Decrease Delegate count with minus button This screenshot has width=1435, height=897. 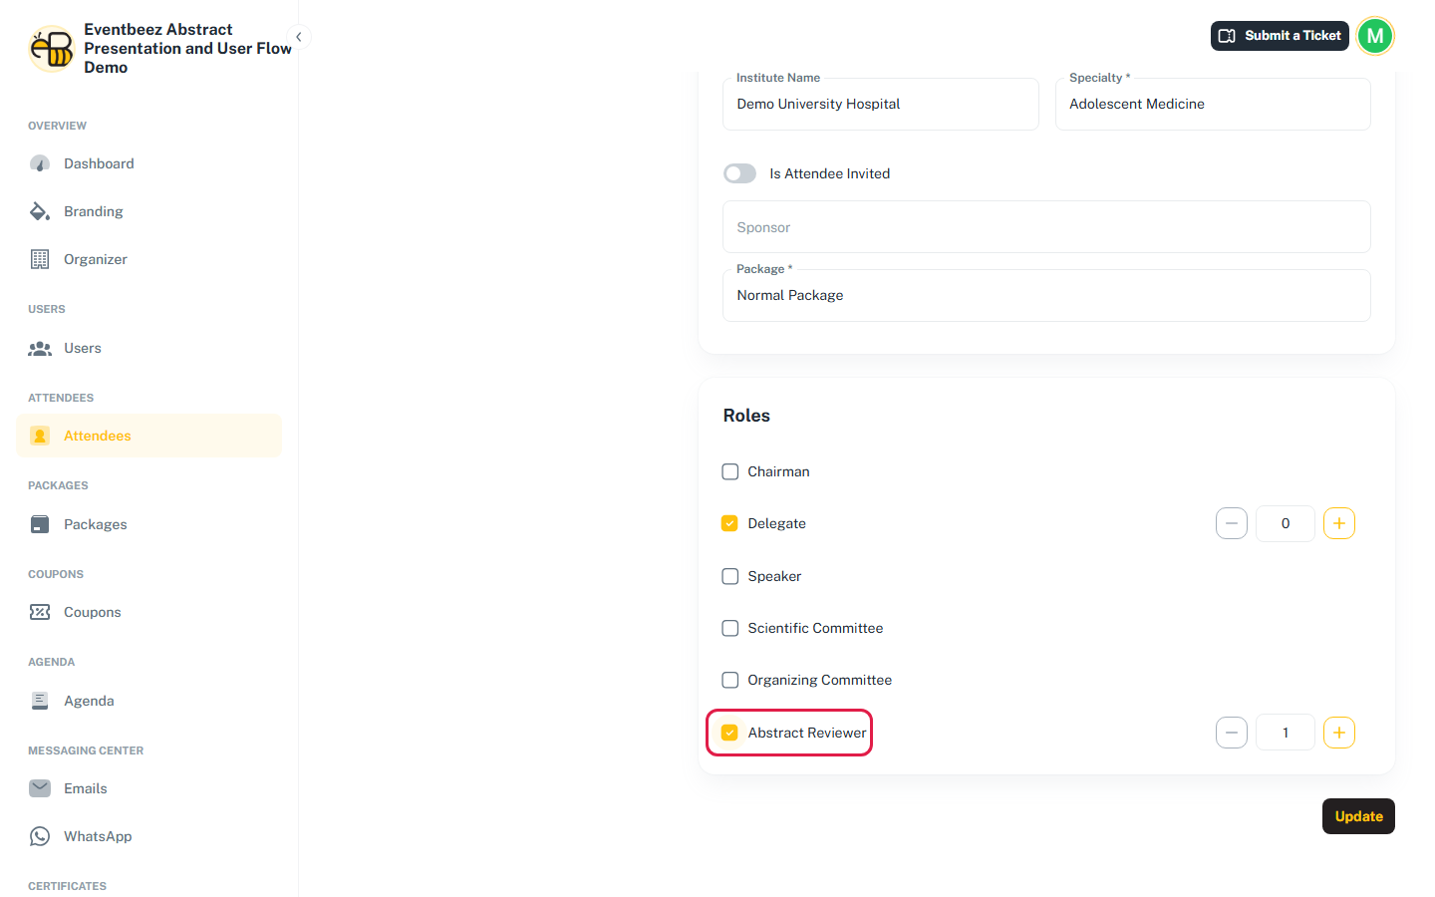tap(1232, 523)
